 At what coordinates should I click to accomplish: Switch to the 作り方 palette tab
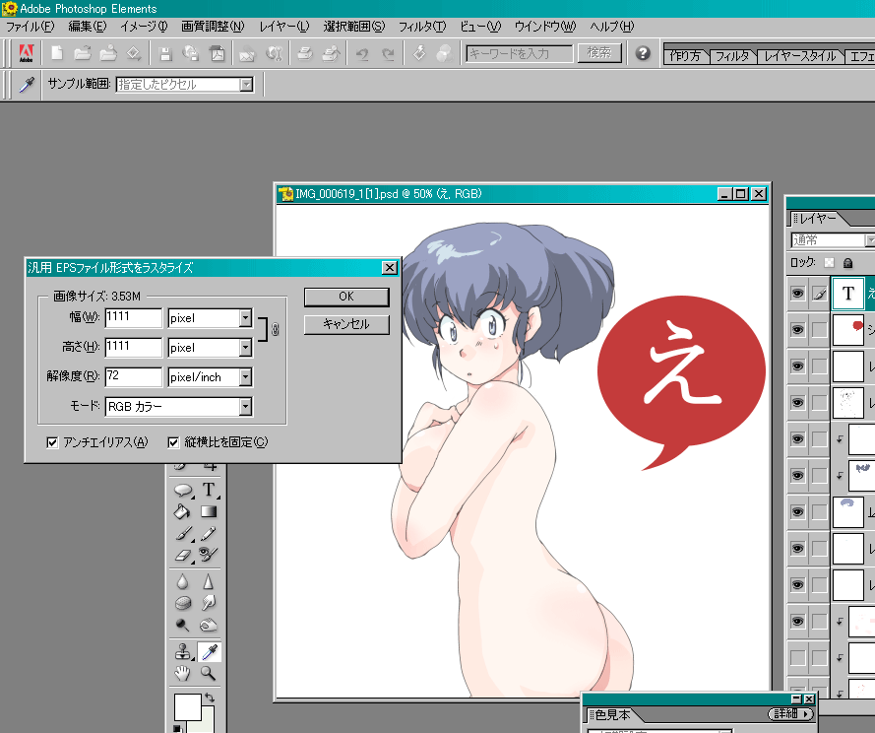pos(685,56)
